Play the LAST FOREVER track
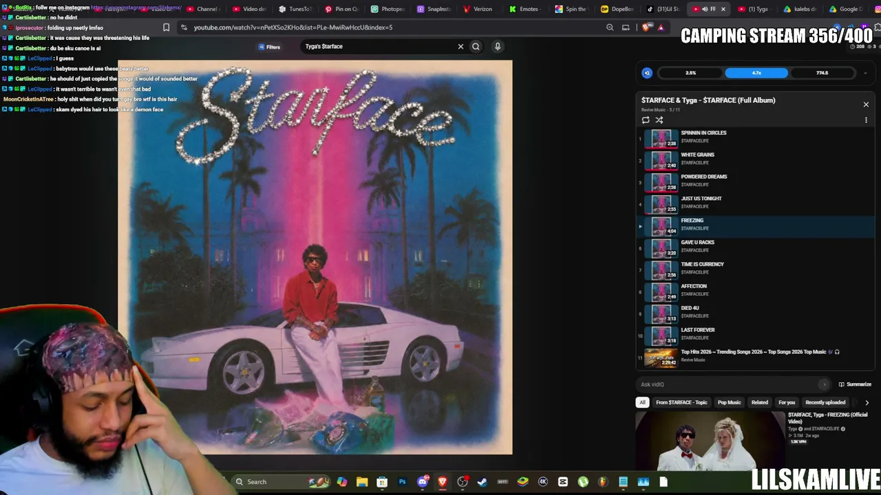The height and width of the screenshot is (495, 881). (x=756, y=336)
